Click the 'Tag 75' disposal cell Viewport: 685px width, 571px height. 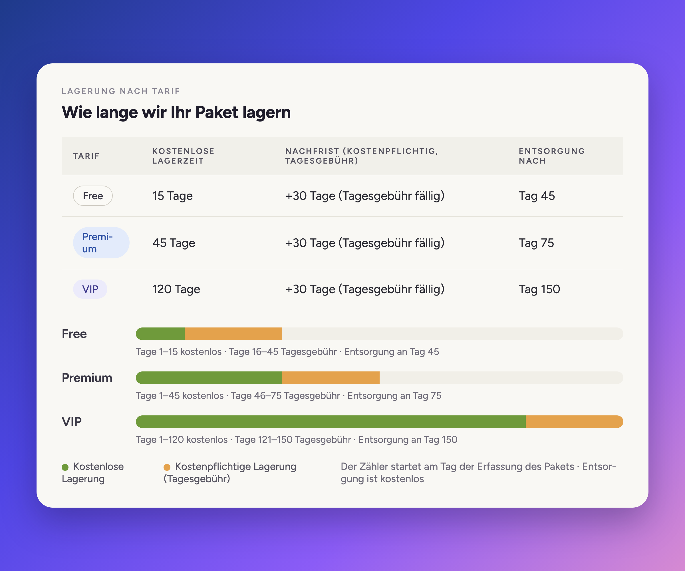[x=536, y=243]
